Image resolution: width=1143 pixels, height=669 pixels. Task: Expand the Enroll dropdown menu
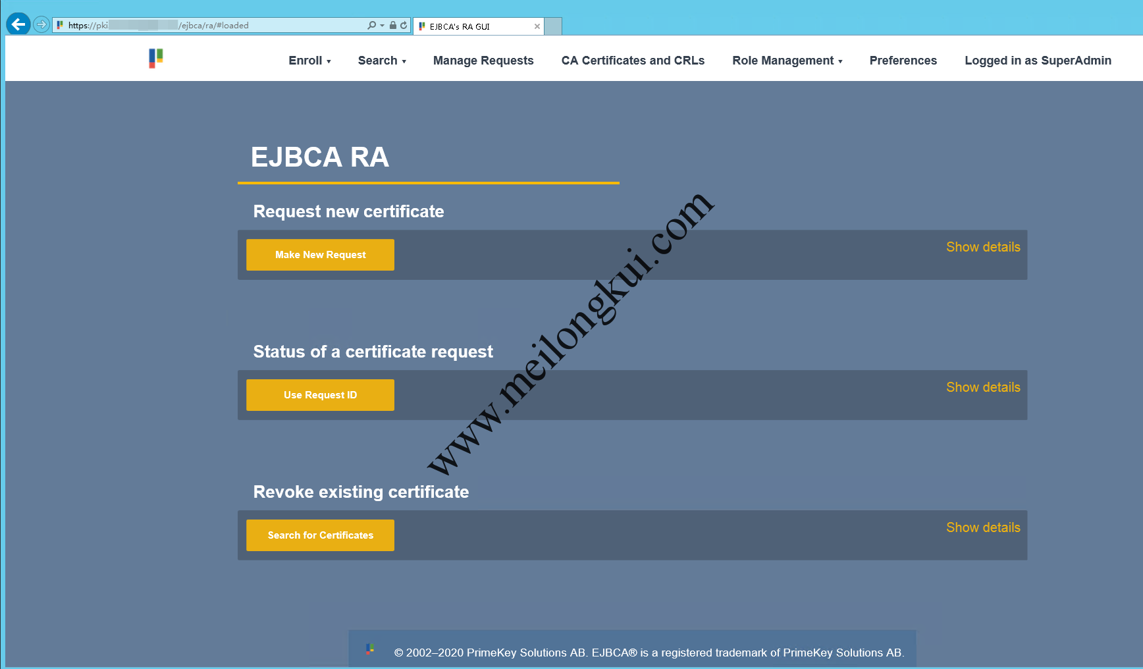[x=309, y=61]
